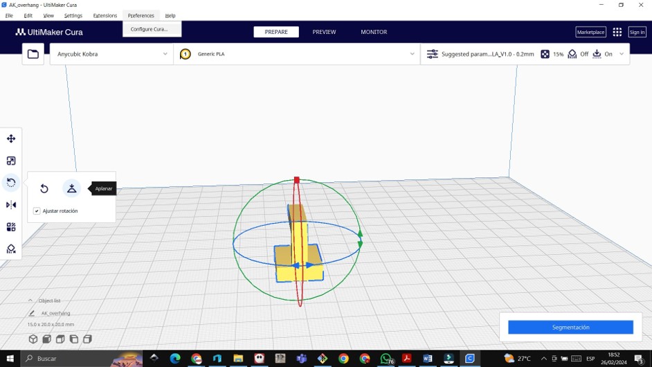
Task: Select the Move tool in left toolbar
Action: [11, 138]
